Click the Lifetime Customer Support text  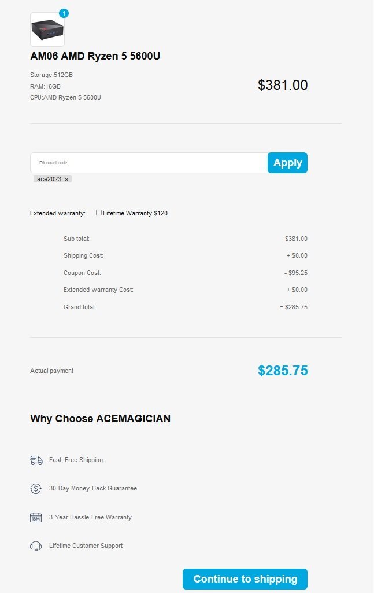pyautogui.click(x=86, y=546)
